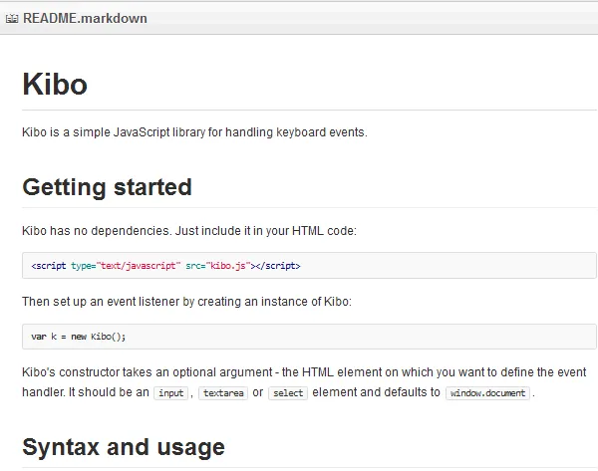Click the README file icon in header
This screenshot has height=471, width=598.
pyautogui.click(x=12, y=18)
